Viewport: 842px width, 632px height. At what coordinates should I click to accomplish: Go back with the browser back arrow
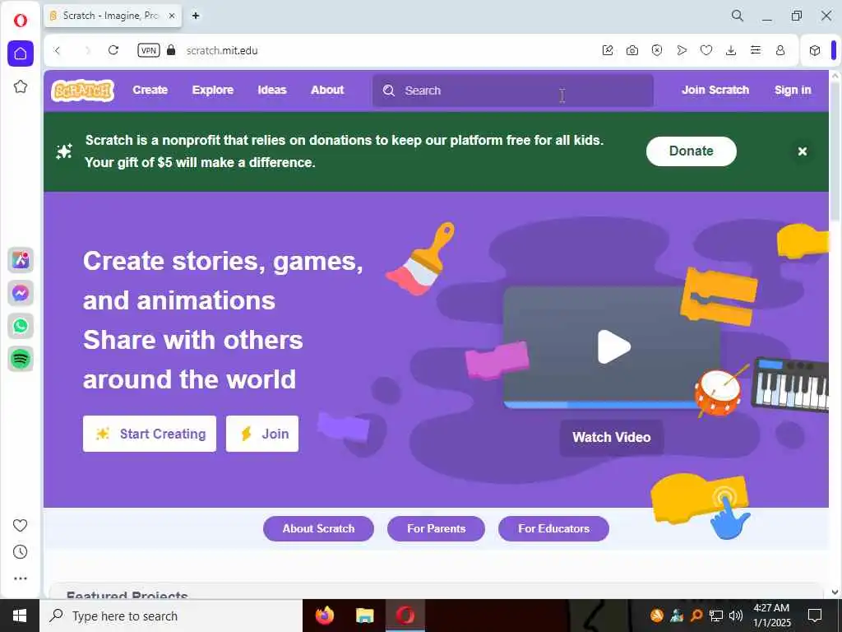click(58, 50)
